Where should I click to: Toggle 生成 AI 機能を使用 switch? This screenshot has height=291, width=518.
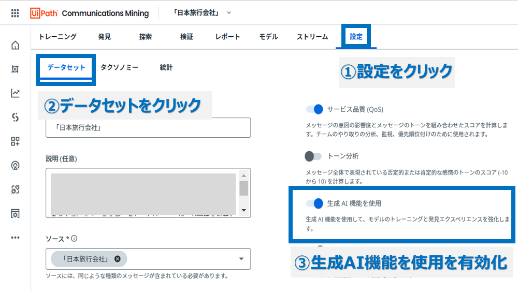pos(314,203)
